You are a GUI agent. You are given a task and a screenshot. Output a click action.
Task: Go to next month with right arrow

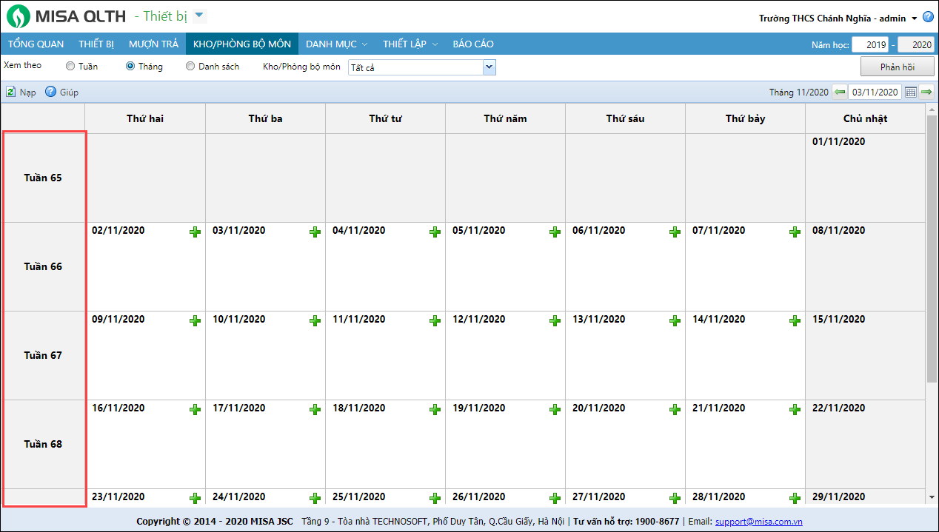(926, 92)
